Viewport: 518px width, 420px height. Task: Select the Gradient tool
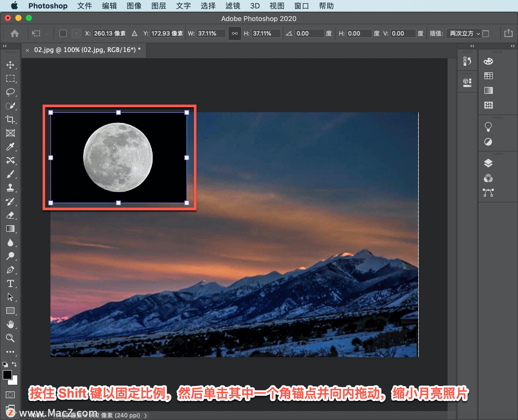pos(10,229)
